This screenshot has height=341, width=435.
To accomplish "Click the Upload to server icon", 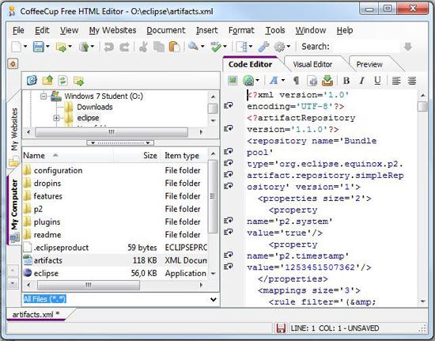I will tap(84, 47).
